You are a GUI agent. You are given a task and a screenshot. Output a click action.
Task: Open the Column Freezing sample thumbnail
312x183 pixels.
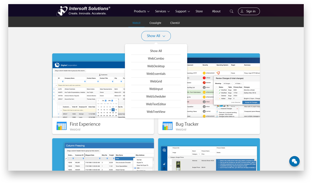[x=103, y=155]
